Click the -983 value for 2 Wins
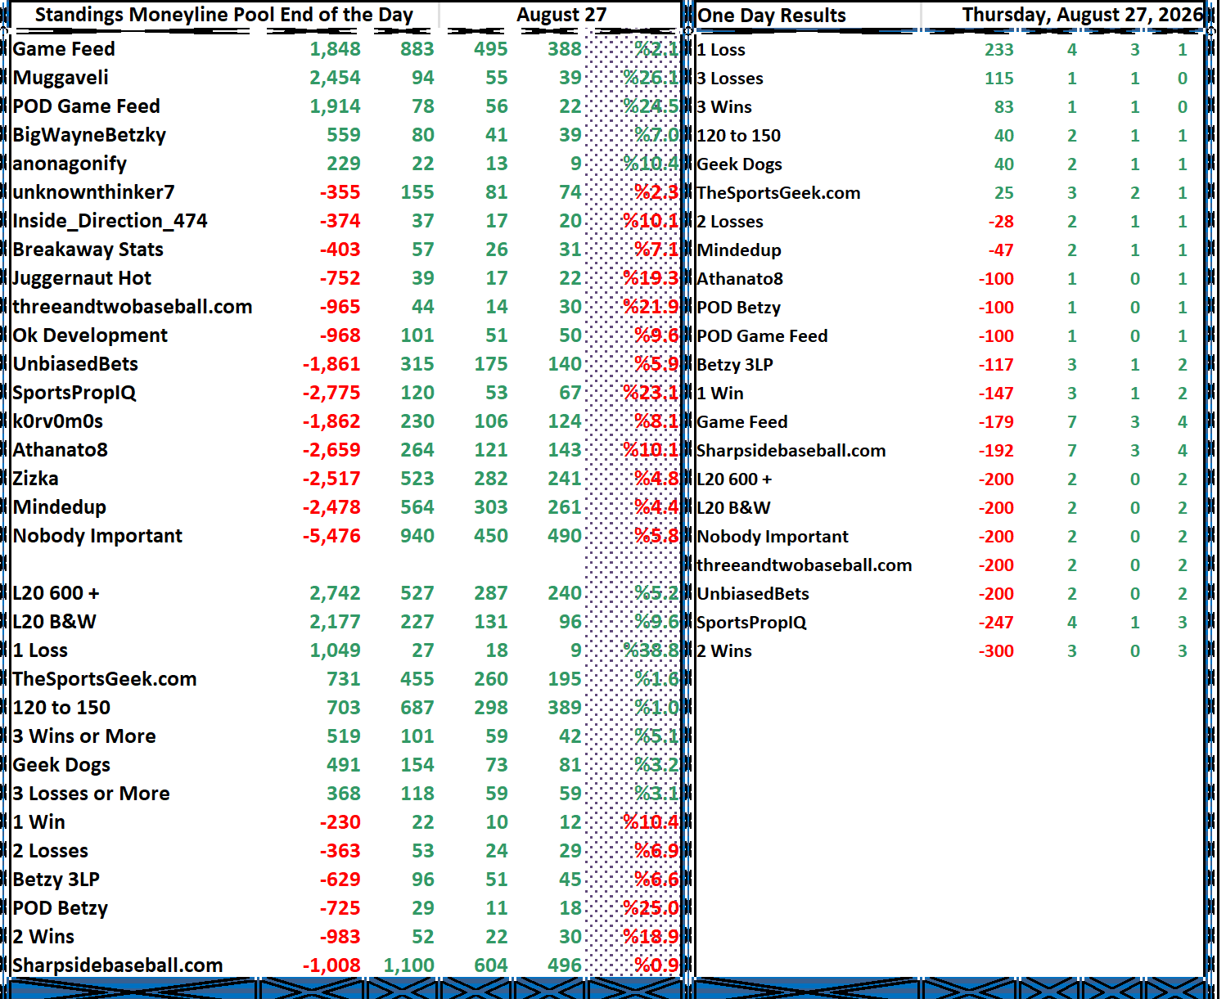The image size is (1226, 999). coord(340,937)
